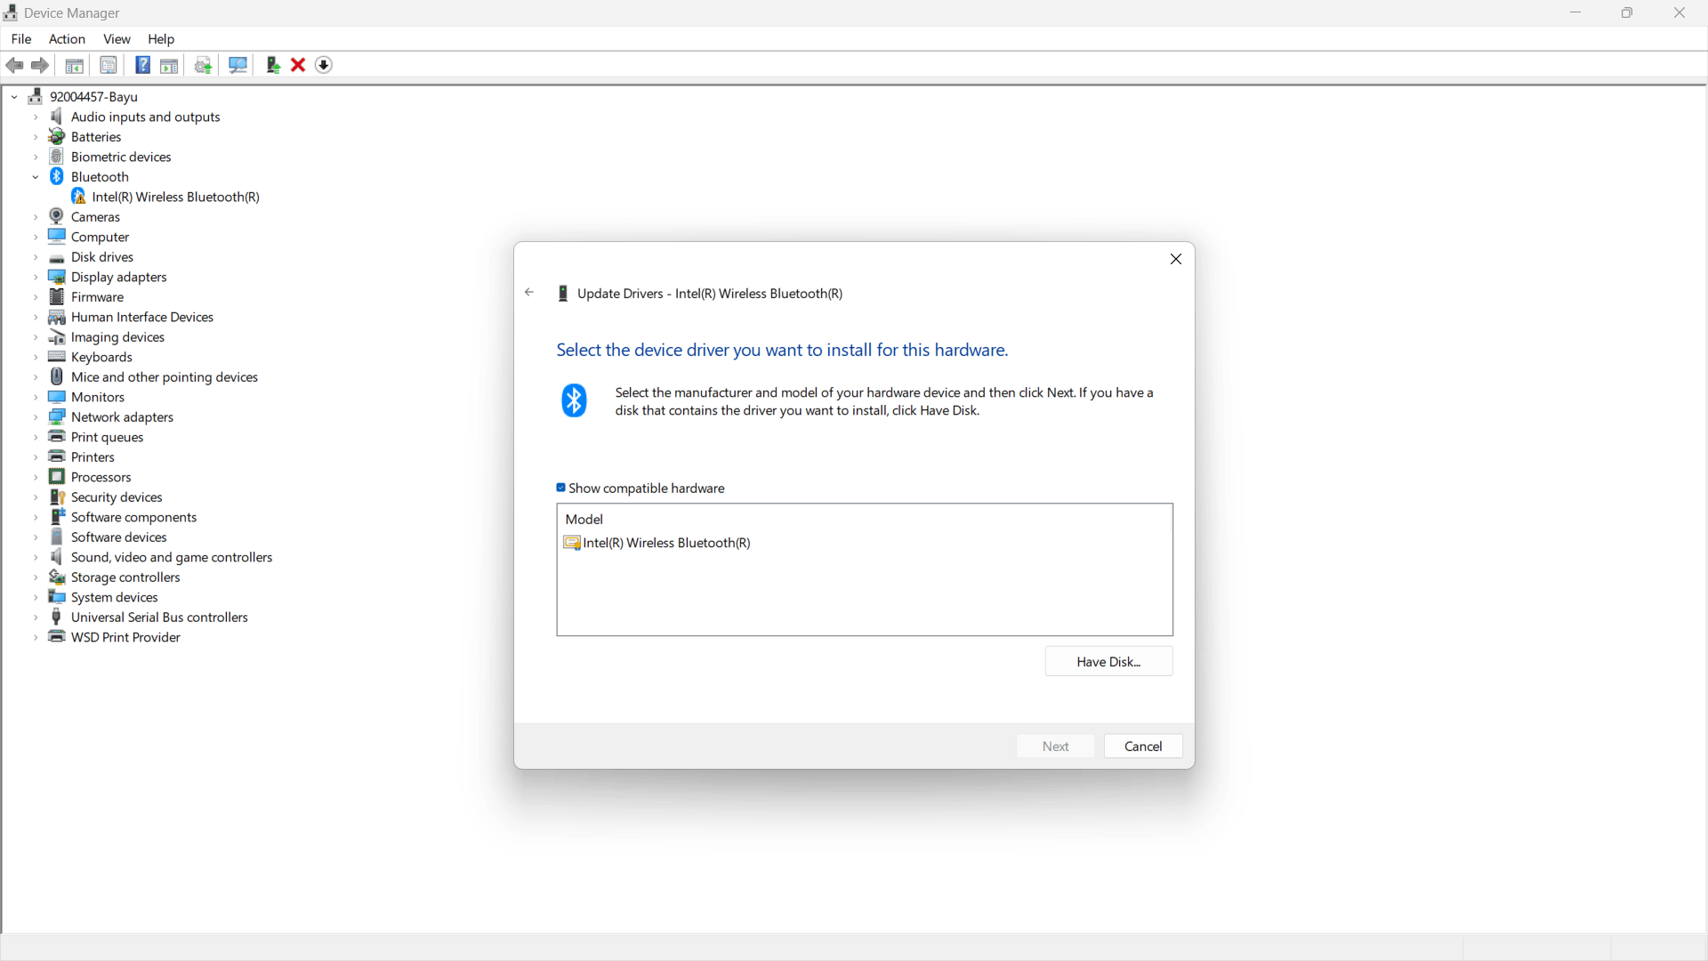Uncheck Show compatible hardware checkbox
Screen dimensions: 1708x961
[561, 488]
